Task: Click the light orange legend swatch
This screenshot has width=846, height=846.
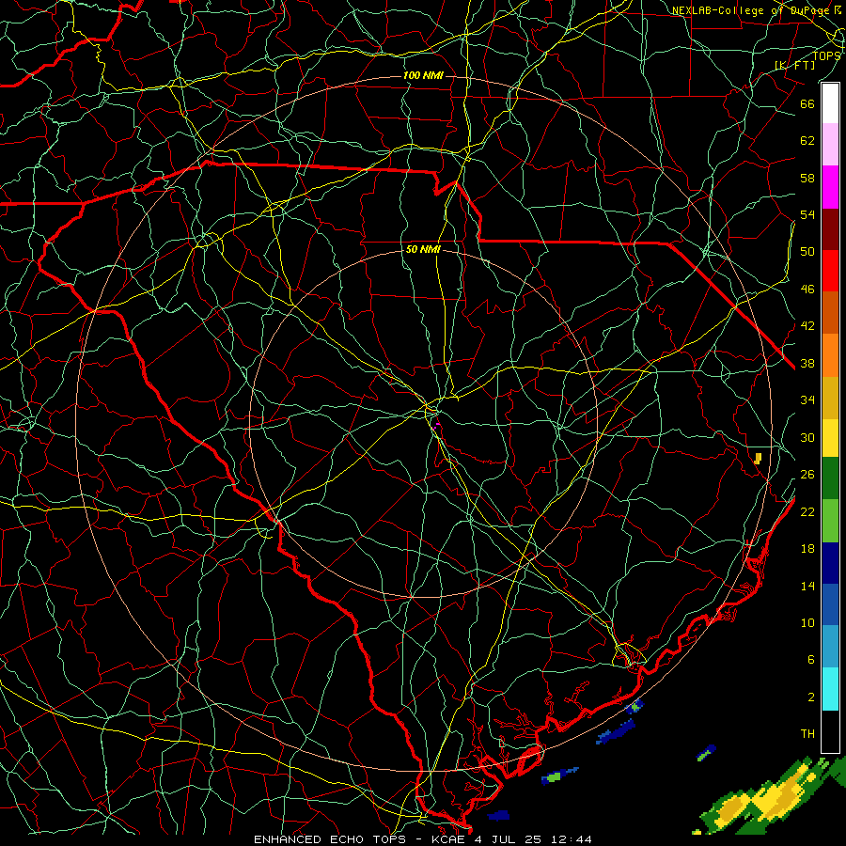Action: click(830, 355)
